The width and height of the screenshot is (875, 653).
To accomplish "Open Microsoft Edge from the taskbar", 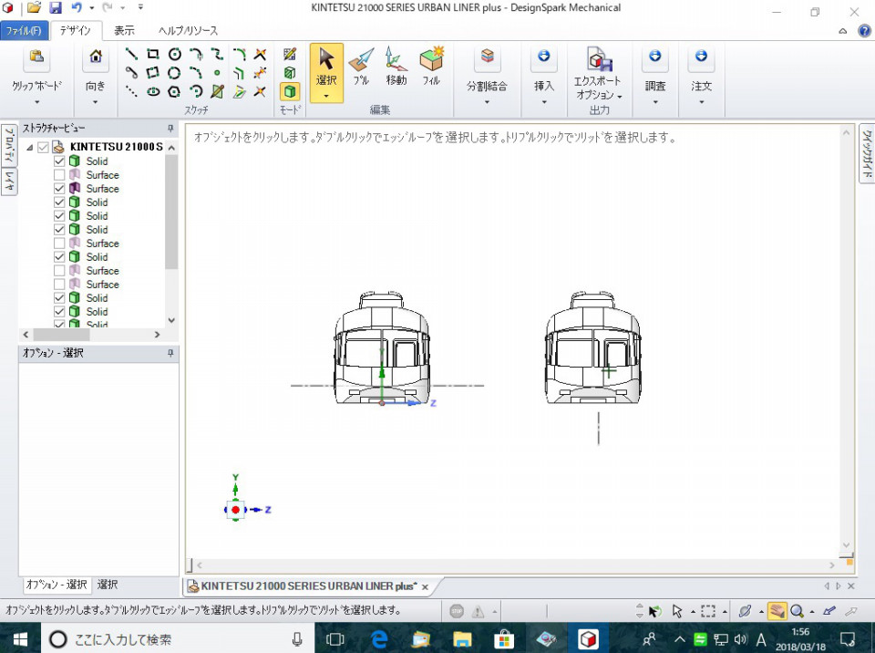I will point(379,639).
